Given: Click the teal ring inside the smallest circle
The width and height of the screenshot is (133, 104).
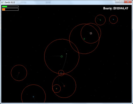Looking at the screenshot, I should coord(61,73).
